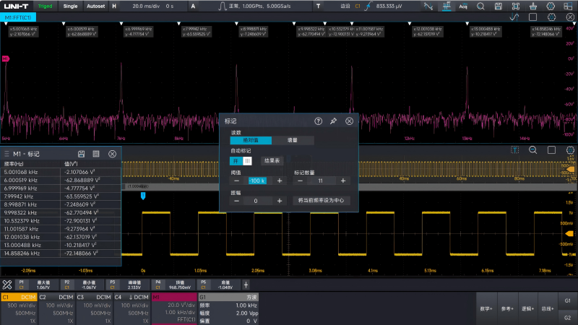Increase 标记数量 with plus

pos(342,181)
